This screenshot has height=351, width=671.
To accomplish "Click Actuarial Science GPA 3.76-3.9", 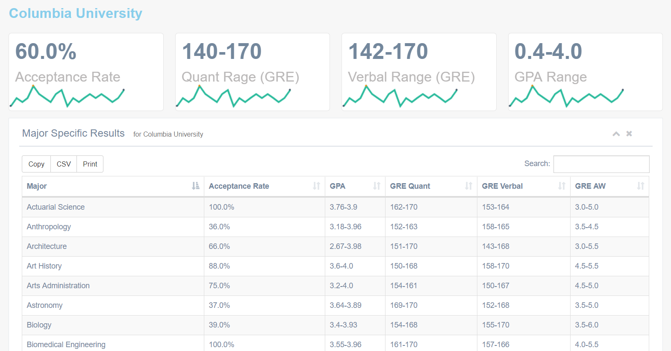I will [x=343, y=207].
